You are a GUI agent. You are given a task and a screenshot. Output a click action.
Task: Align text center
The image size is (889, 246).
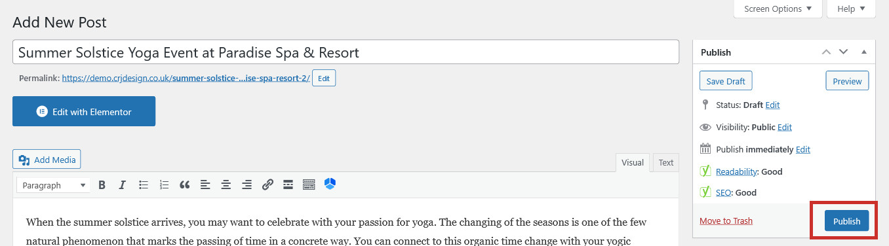click(226, 185)
